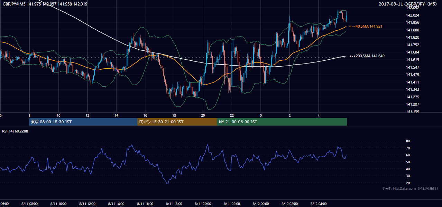Click price axis label 141.479
Screen dimensions: 442x207
(x=413, y=75)
